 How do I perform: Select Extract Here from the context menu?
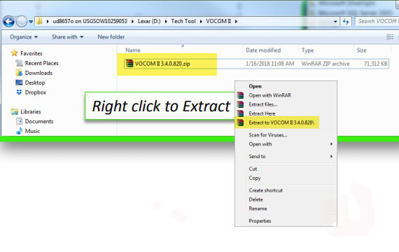pos(262,113)
